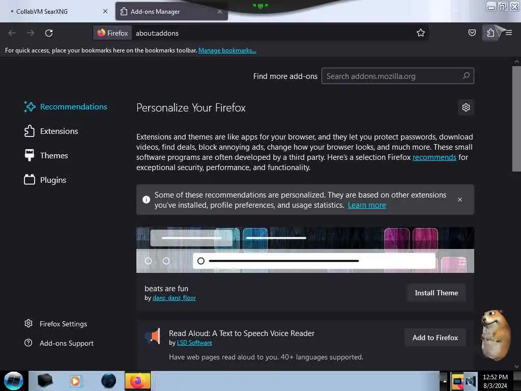Open the Firefox hamburger menu
This screenshot has height=391, width=521.
pos(509,33)
